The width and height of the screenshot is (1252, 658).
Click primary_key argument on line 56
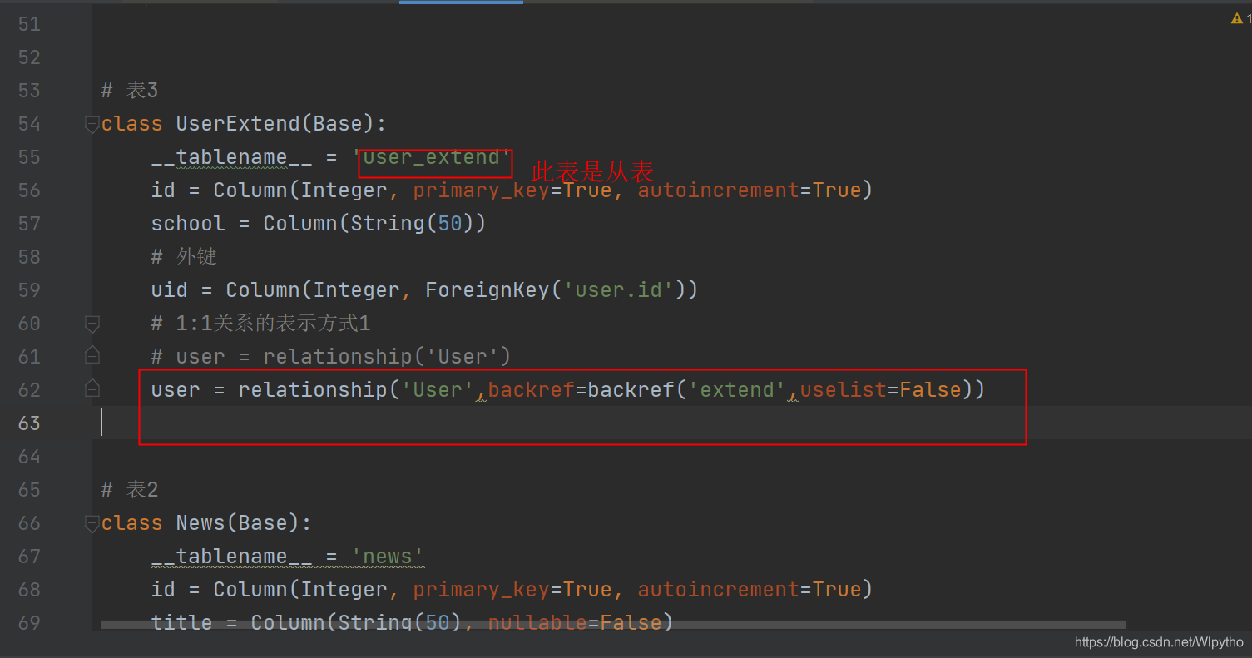[481, 190]
